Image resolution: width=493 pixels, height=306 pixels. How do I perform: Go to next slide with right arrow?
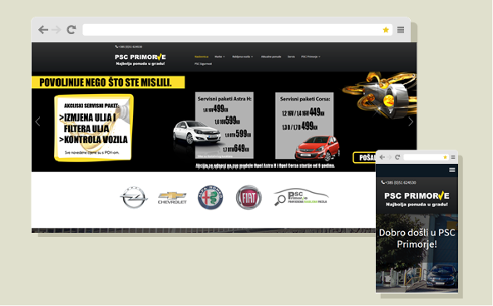coord(411,121)
